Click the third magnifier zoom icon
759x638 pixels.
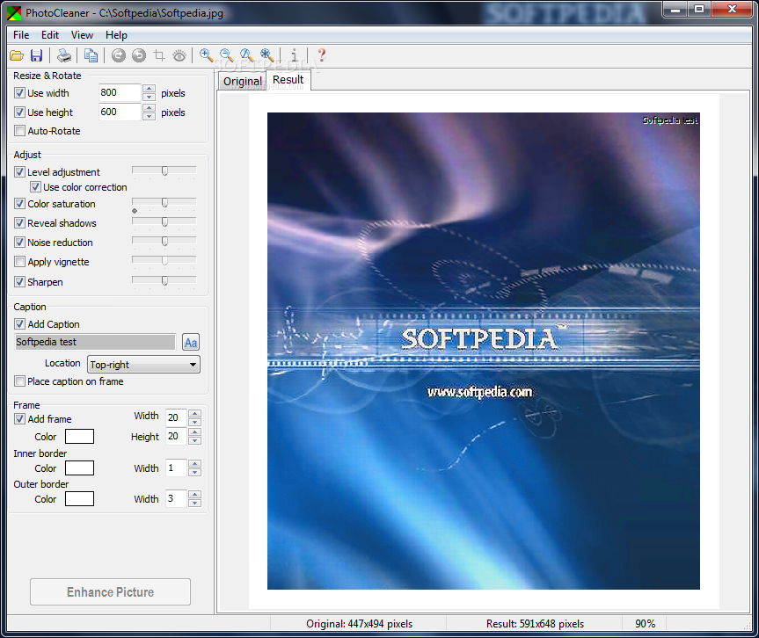coord(246,55)
